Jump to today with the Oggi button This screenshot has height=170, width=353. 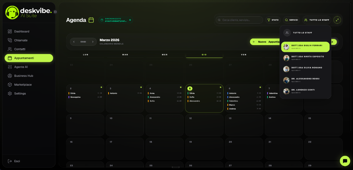pos(83,42)
